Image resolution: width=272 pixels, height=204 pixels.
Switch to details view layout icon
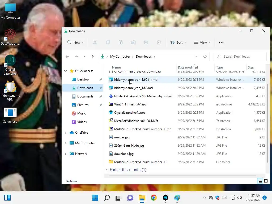pyautogui.click(x=260, y=181)
